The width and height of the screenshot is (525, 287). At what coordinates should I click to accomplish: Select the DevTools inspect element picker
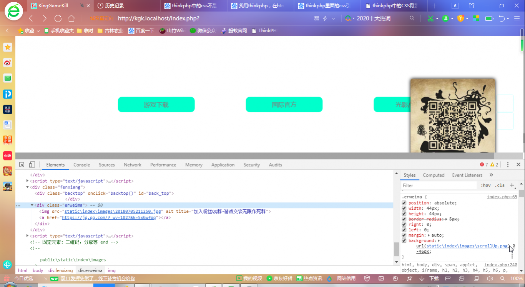[x=22, y=165]
